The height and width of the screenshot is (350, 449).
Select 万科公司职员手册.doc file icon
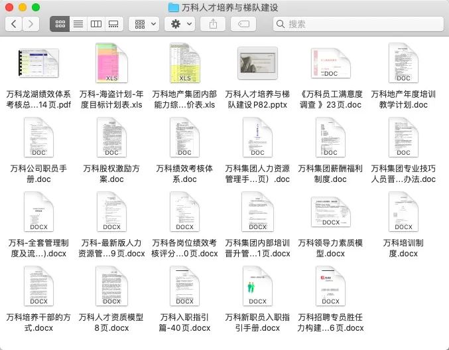(38, 137)
